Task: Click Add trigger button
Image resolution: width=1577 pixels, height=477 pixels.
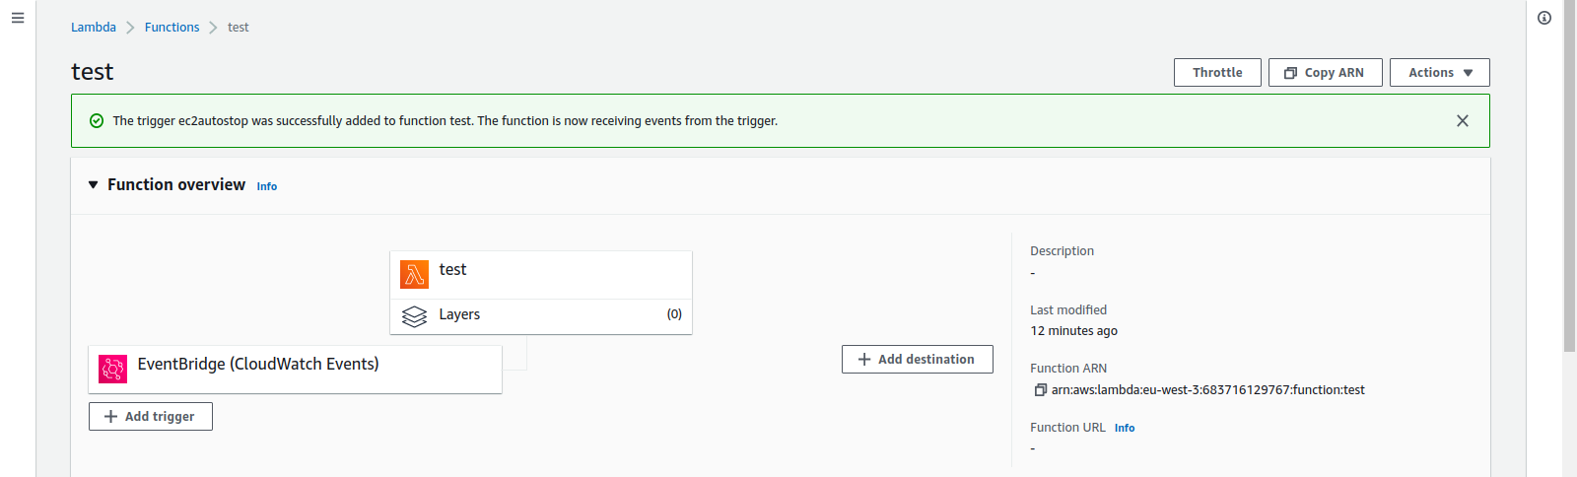Action: (x=151, y=417)
